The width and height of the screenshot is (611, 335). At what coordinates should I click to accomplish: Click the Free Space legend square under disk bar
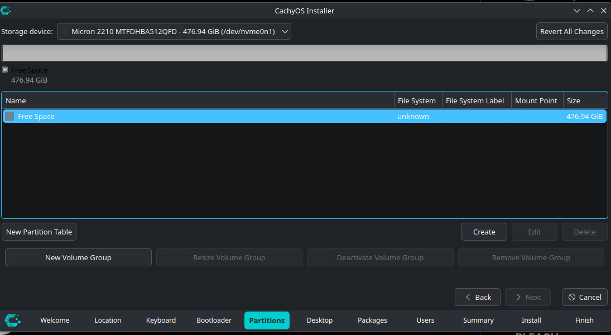click(4, 70)
